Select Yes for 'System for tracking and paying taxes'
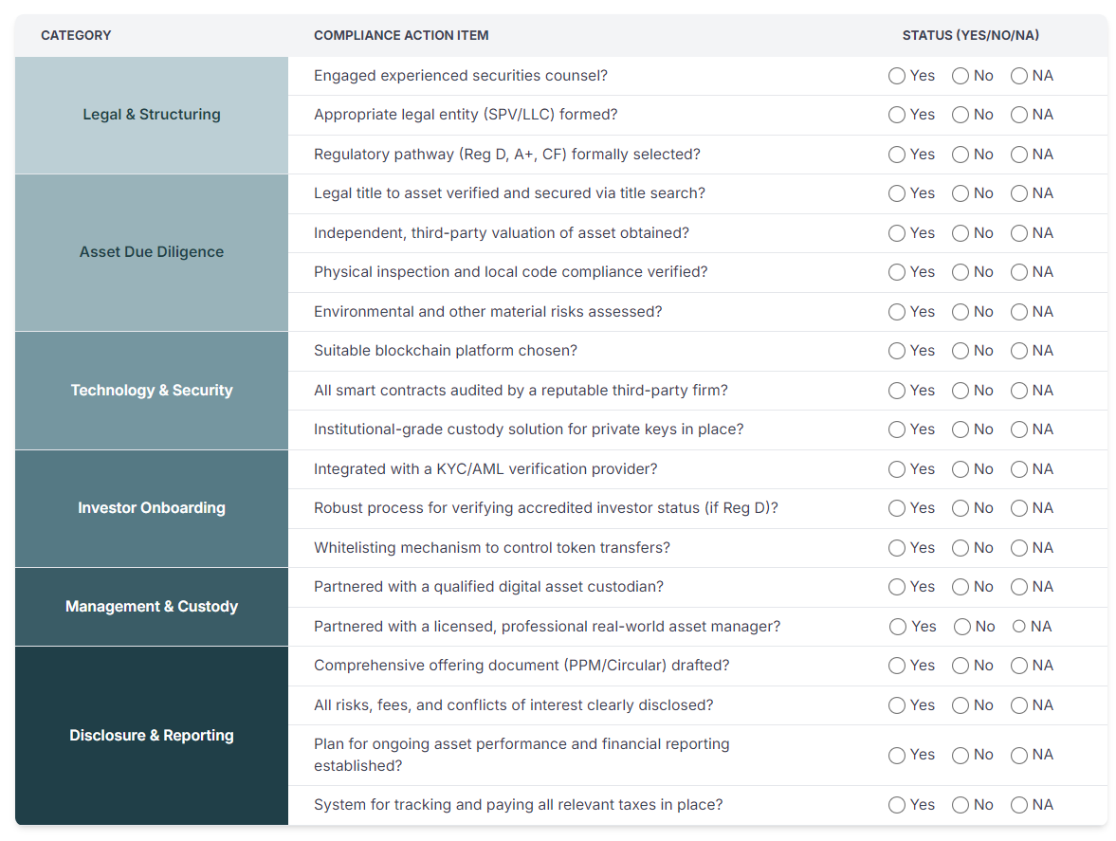Image resolution: width=1116 pixels, height=841 pixels. point(897,805)
